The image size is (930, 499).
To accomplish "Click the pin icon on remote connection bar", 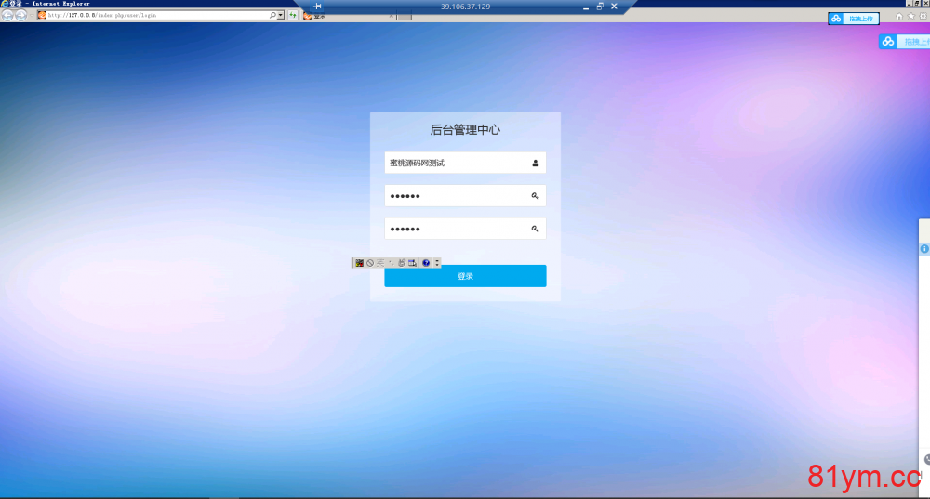I will (317, 7).
